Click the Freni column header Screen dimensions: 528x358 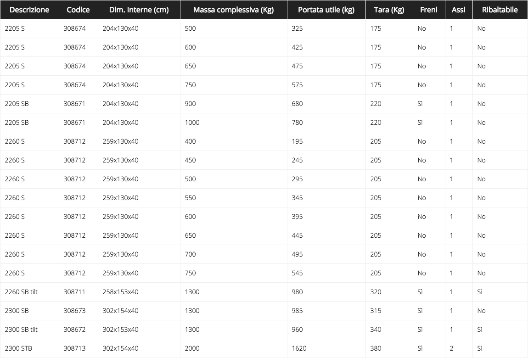click(x=429, y=10)
